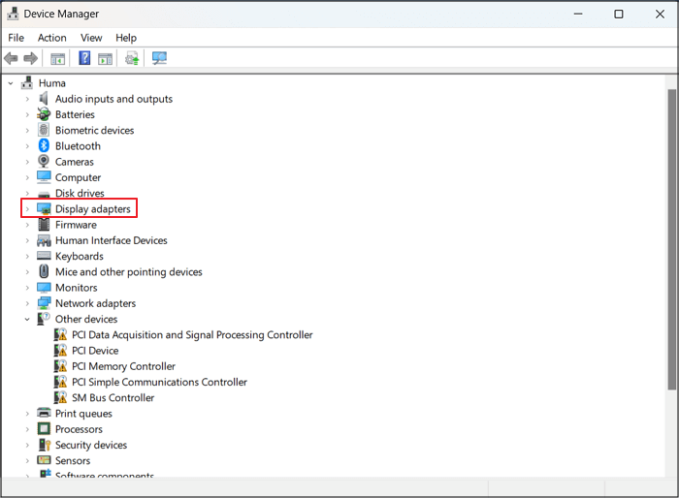
Task: Click the Batteries category icon
Action: (44, 114)
